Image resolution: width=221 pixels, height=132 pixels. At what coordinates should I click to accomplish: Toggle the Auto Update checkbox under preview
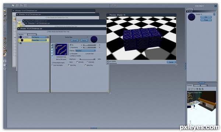pos(108,61)
